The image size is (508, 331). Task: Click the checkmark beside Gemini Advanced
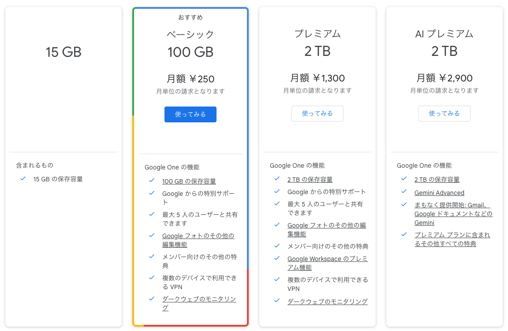click(x=403, y=192)
